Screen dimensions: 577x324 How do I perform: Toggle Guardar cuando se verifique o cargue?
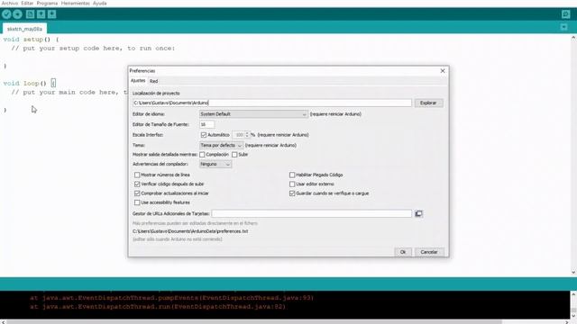[x=292, y=193]
